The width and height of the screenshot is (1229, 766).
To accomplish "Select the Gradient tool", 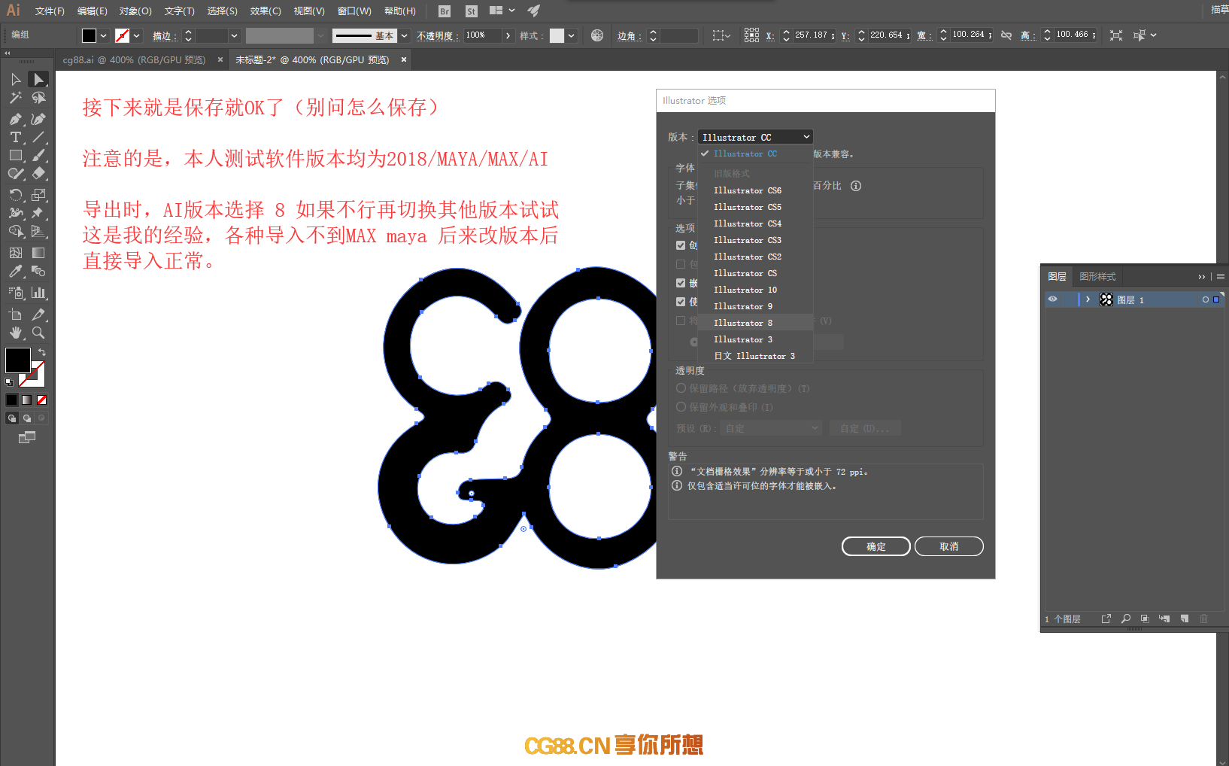I will [x=38, y=253].
